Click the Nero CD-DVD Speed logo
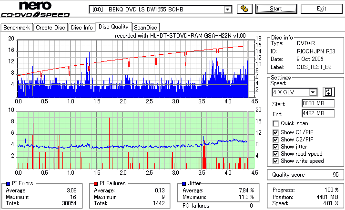This screenshot has width=345, height=210. tap(35, 9)
